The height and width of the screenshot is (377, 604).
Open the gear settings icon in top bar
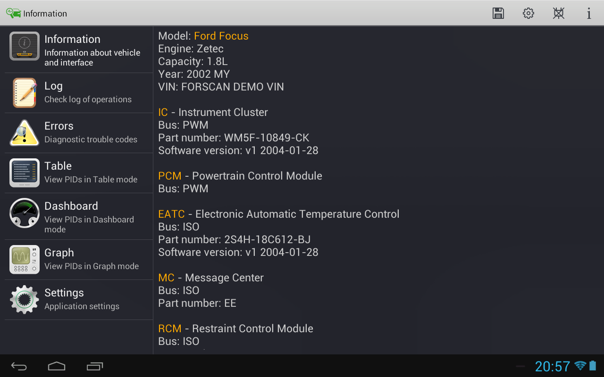coord(528,13)
